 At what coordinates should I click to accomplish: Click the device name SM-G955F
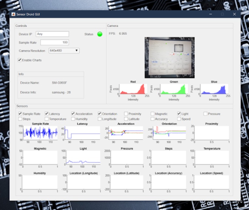[59, 83]
